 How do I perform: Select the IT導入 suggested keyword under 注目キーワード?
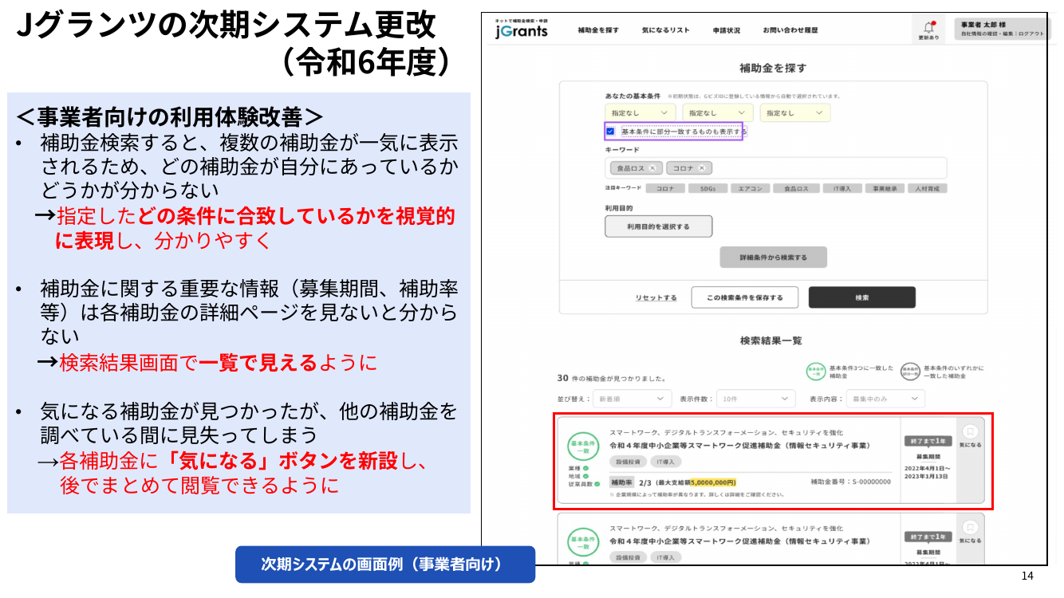coord(842,189)
